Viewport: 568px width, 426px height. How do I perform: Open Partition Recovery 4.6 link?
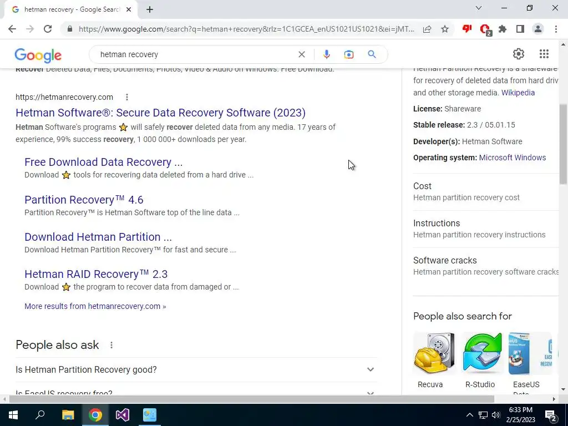(84, 200)
